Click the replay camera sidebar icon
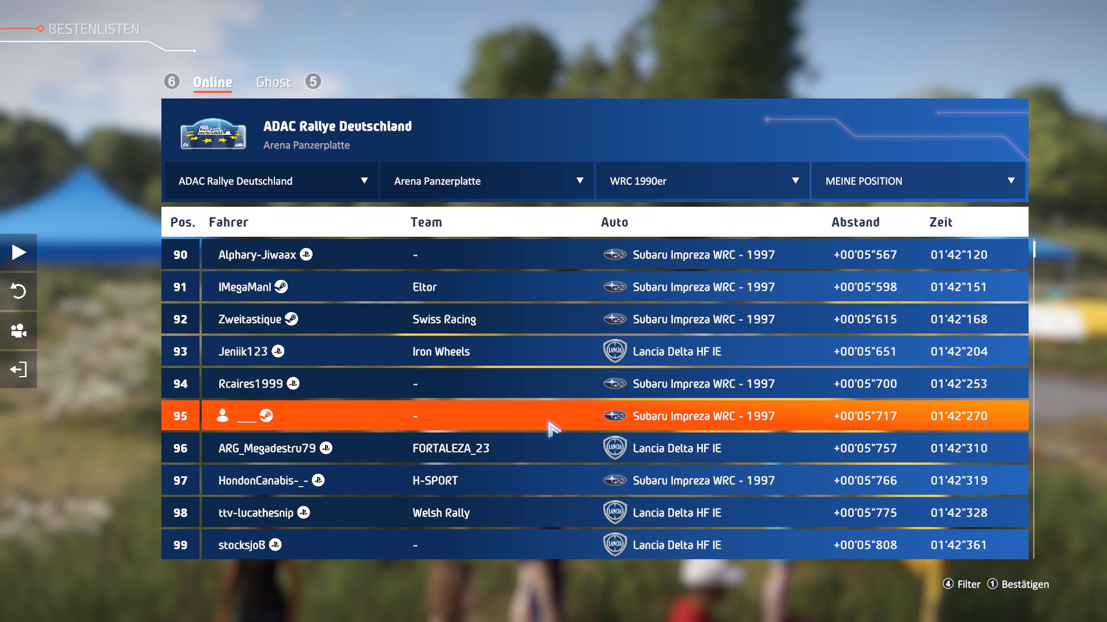 click(x=18, y=331)
